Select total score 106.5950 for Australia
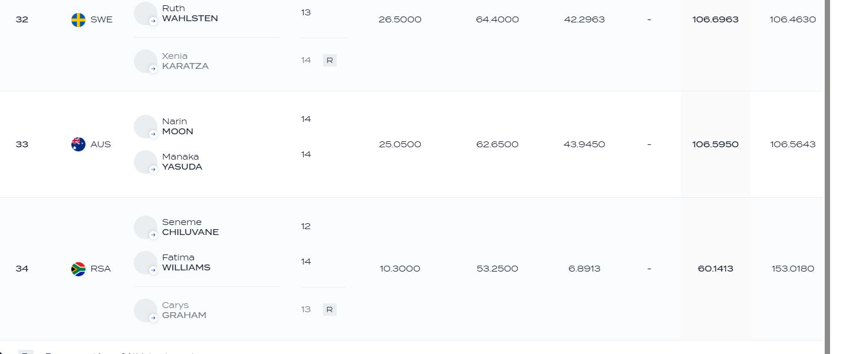This screenshot has width=843, height=354. coord(716,144)
